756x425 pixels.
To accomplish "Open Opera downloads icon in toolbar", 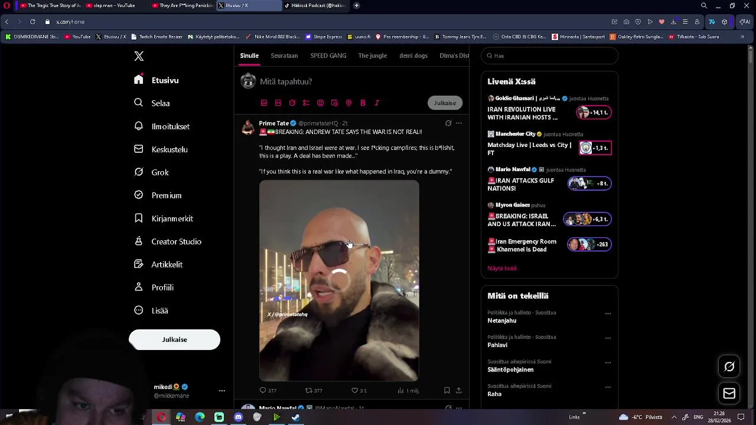I will pyautogui.click(x=673, y=22).
